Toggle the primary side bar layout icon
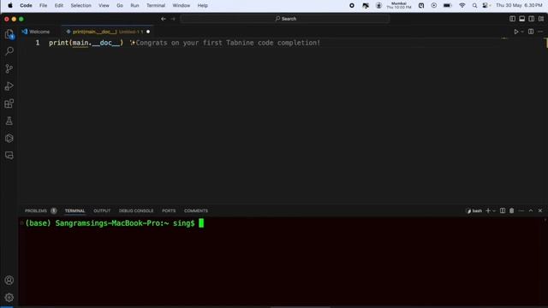Viewport: 548px width, 308px height. tap(512, 19)
